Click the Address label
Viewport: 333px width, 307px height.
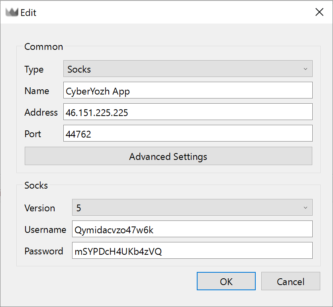[41, 112]
